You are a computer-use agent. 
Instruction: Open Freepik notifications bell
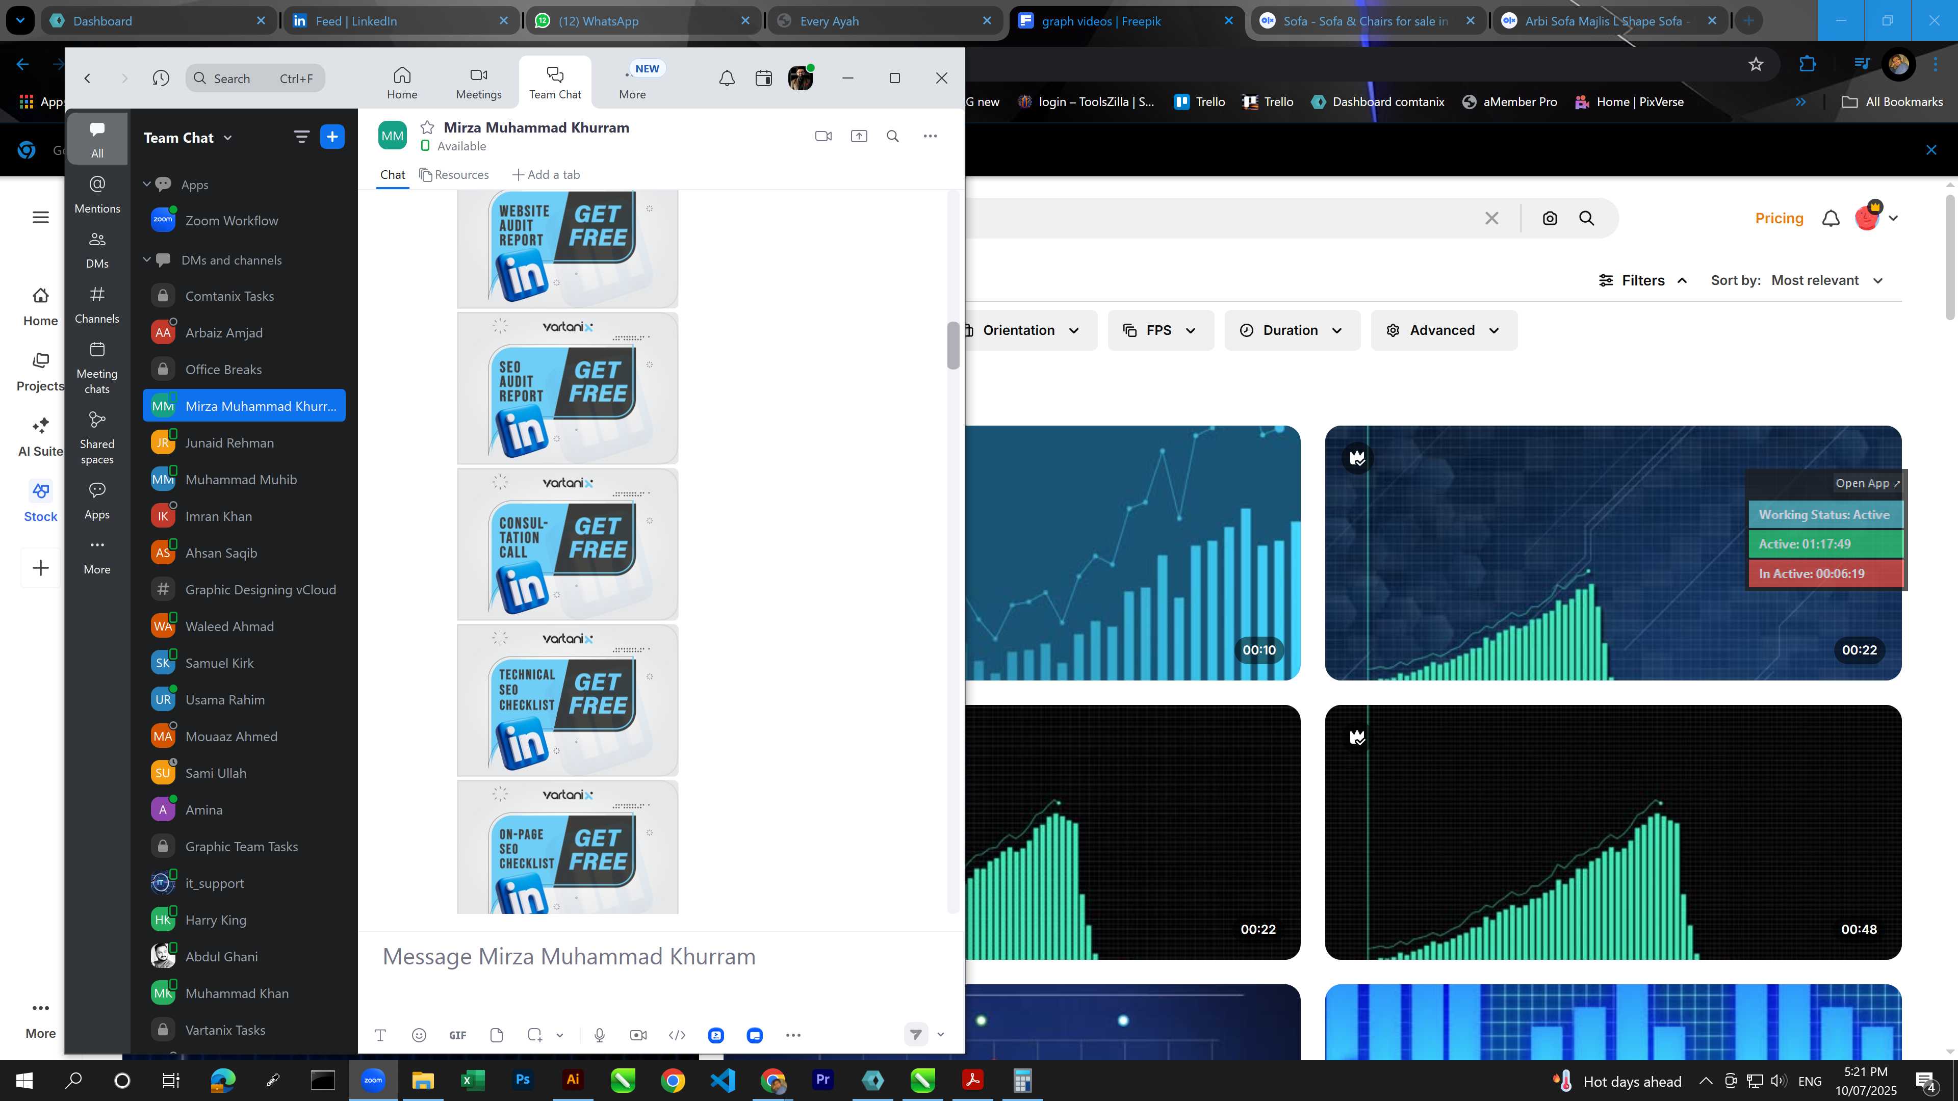click(1831, 218)
